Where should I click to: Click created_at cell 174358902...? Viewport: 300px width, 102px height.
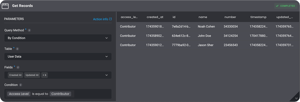[155, 36]
